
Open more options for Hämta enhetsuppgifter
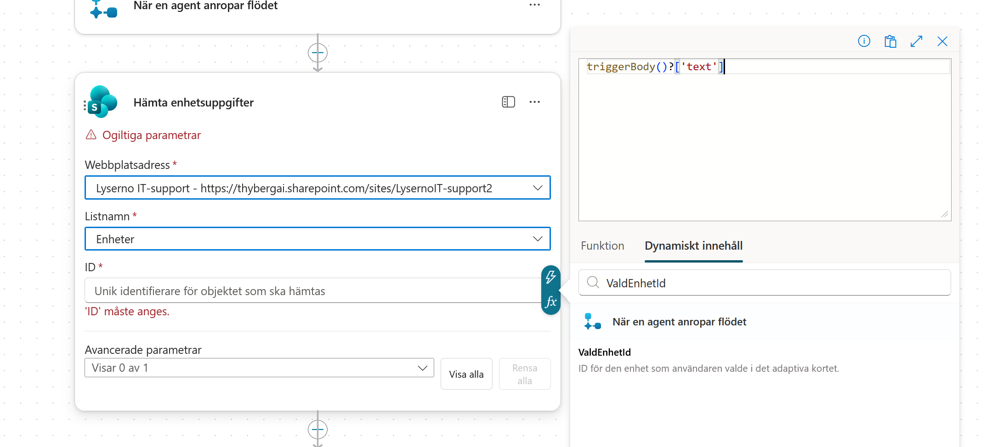coord(534,102)
